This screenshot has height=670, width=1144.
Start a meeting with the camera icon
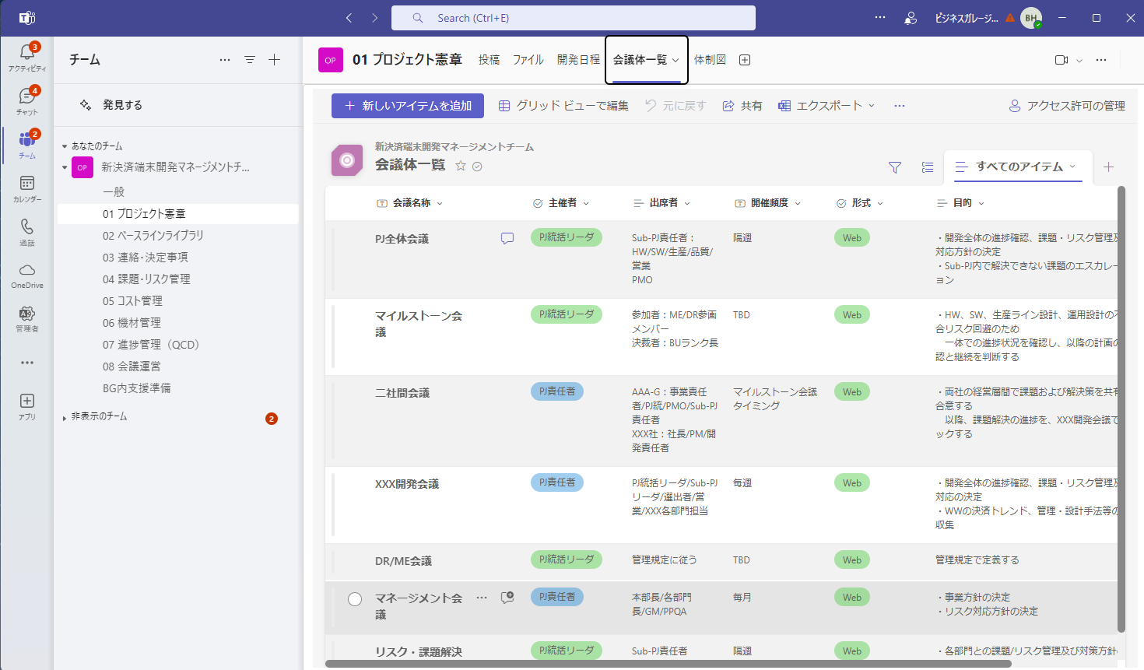click(x=1062, y=60)
